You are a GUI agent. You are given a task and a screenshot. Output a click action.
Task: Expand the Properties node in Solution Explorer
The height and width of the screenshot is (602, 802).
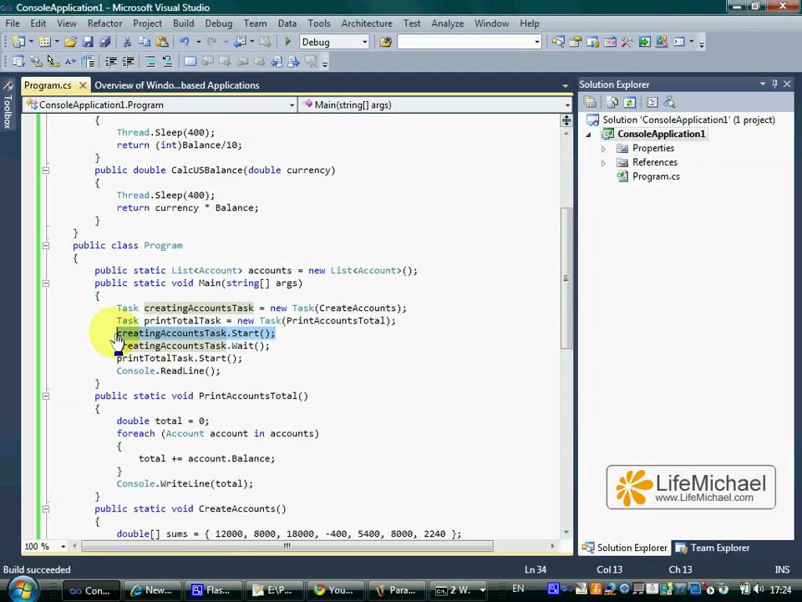603,149
